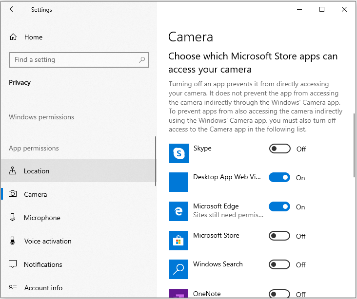Image resolution: width=357 pixels, height=299 pixels.
Task: Minimize the Settings window
Action: click(299, 9)
